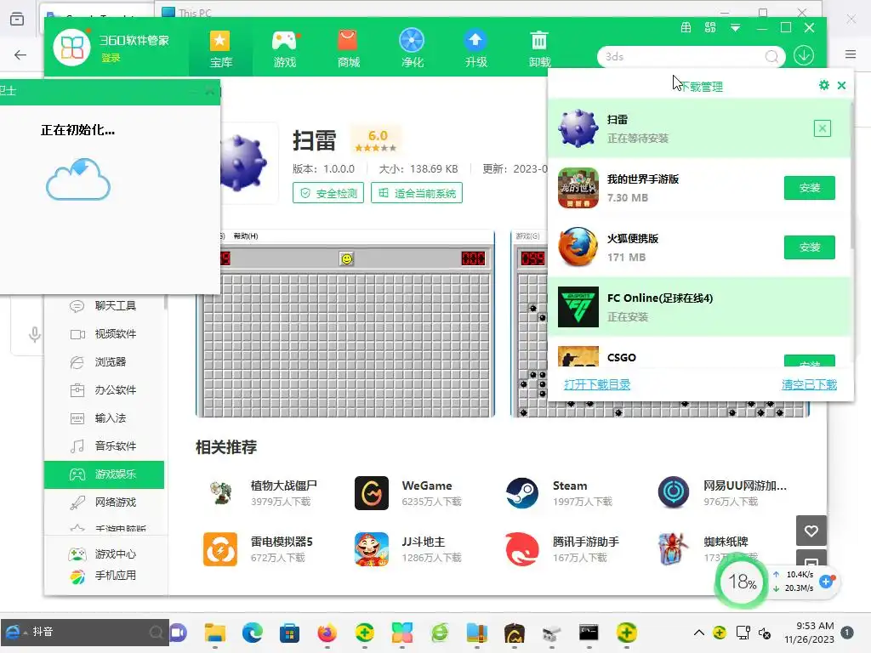Select 视频软件 category

104,333
